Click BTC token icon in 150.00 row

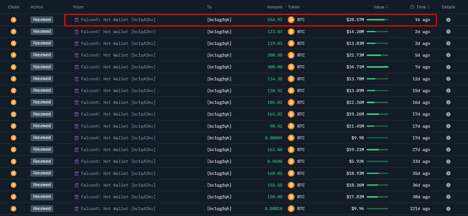(291, 197)
